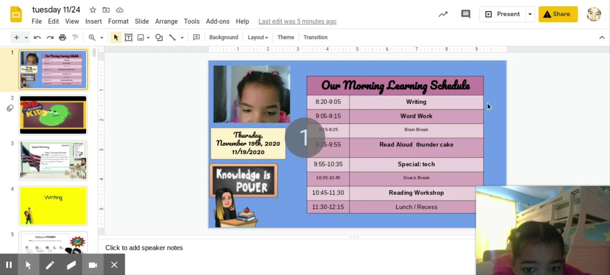The image size is (610, 275).
Task: Click the yellow Share button
Action: (x=558, y=14)
